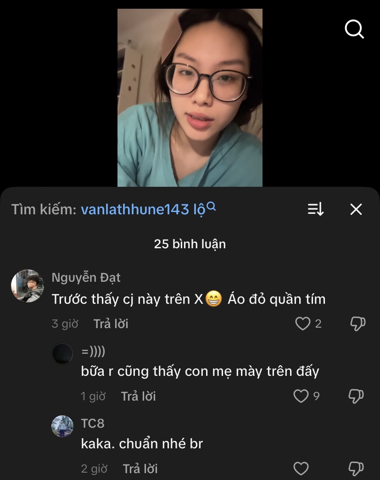Open Nguyễn Đạt's profile picture
Viewport: 380px width, 480px height.
pos(28,285)
